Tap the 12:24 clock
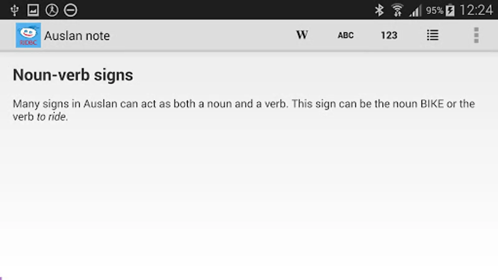498x280 pixels. (x=476, y=10)
